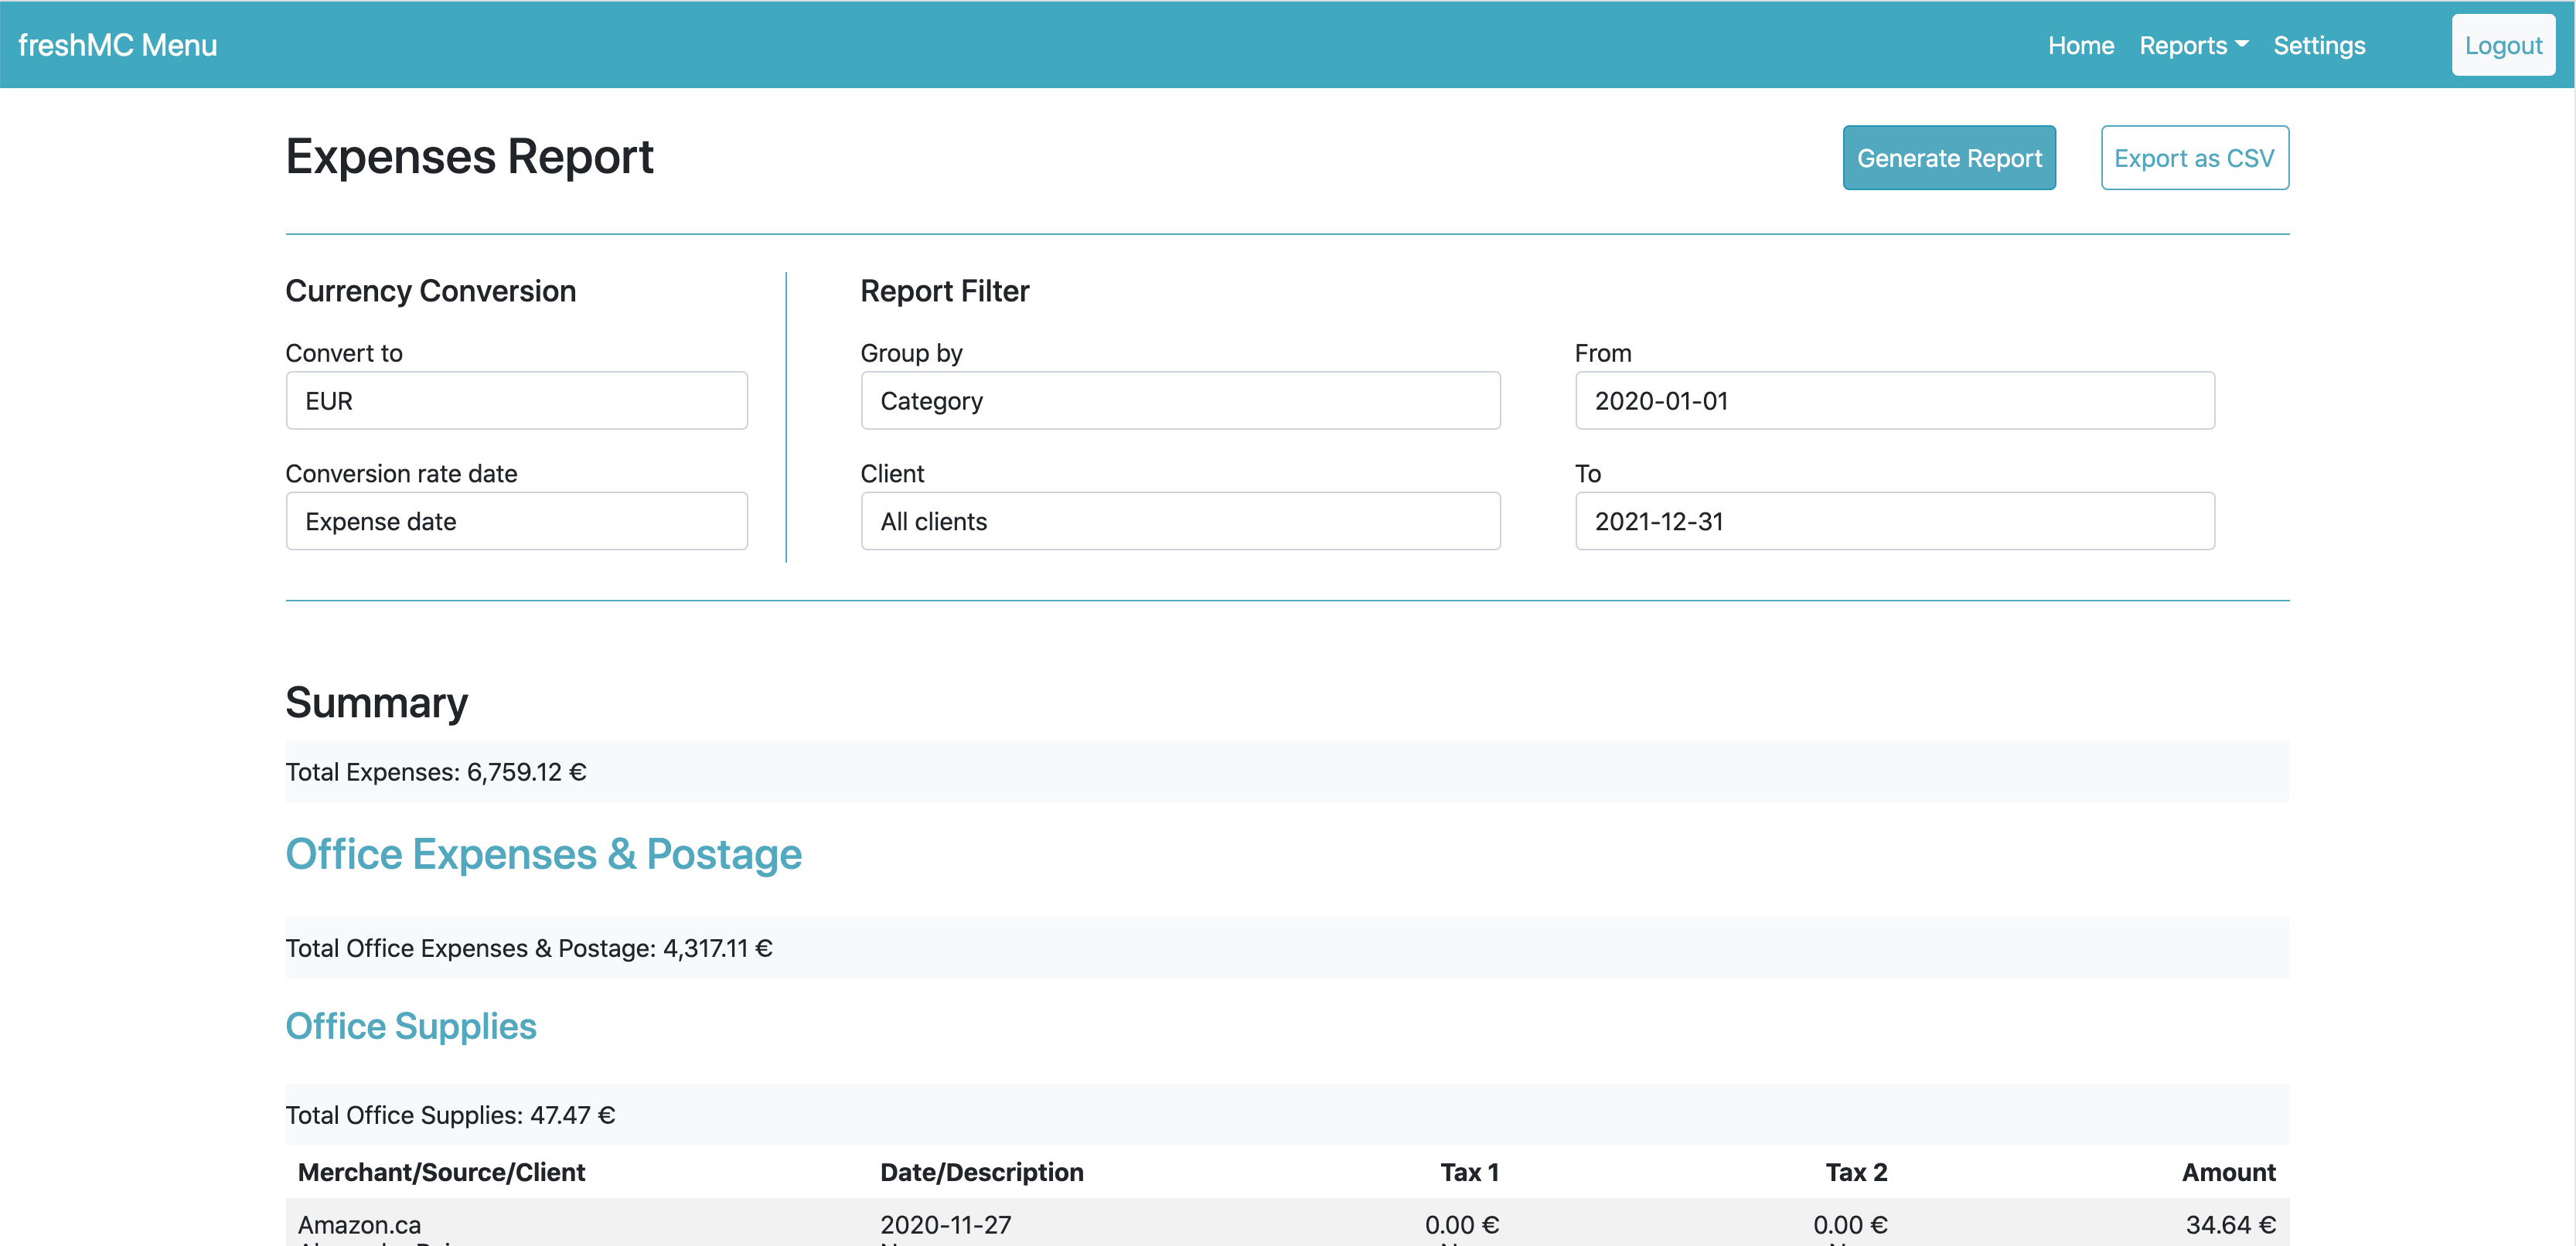Image resolution: width=2576 pixels, height=1246 pixels.
Task: Click the Date/Description column header
Action: [x=981, y=1172]
